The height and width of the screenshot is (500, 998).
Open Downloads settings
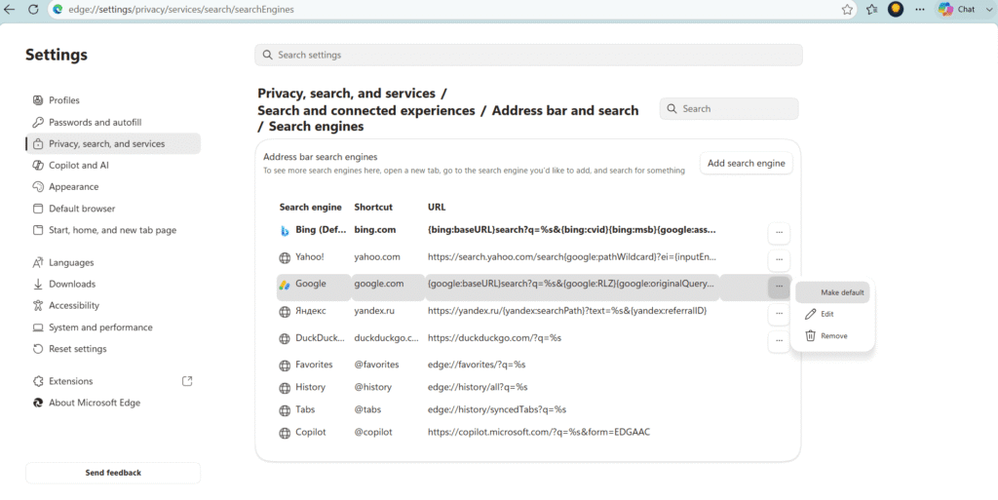coord(113,285)
